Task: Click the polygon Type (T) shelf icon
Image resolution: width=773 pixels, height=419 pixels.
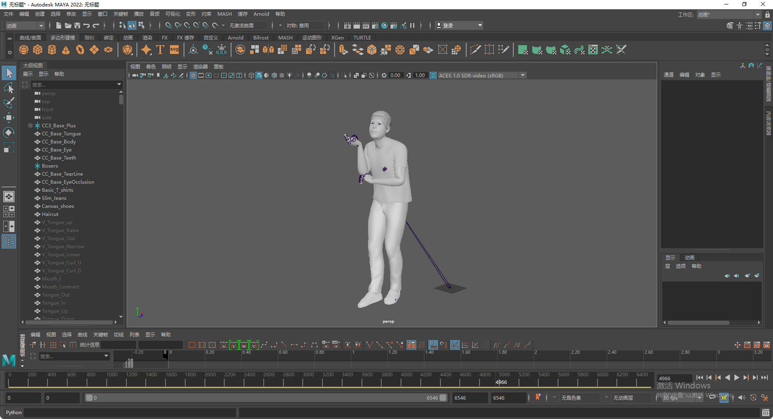Action: (x=160, y=50)
